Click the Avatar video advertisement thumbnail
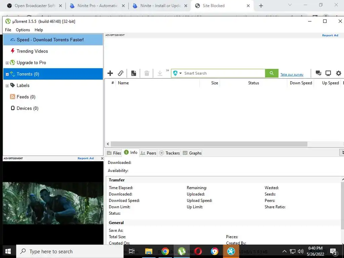 click(x=53, y=203)
